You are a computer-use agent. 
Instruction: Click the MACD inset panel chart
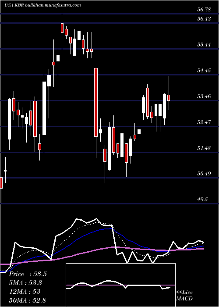[x=120, y=285]
